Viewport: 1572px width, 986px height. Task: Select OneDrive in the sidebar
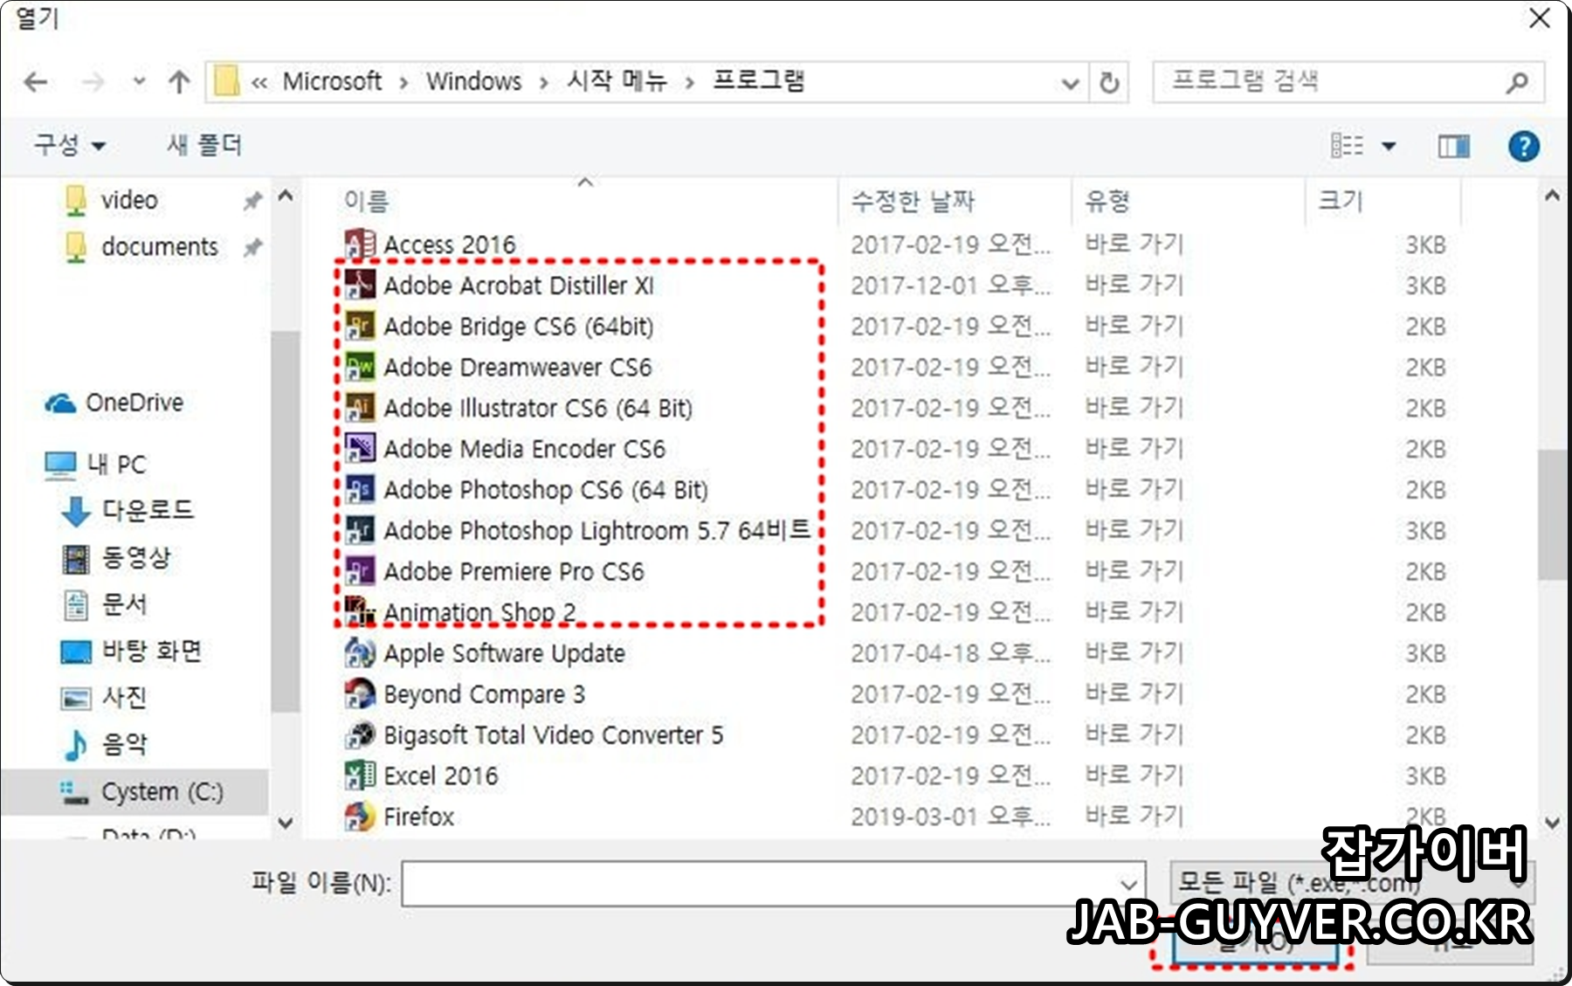tap(115, 403)
